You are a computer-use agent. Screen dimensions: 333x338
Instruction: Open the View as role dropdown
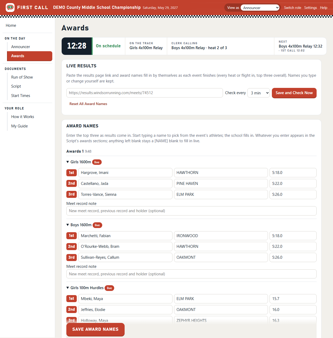pyautogui.click(x=260, y=8)
